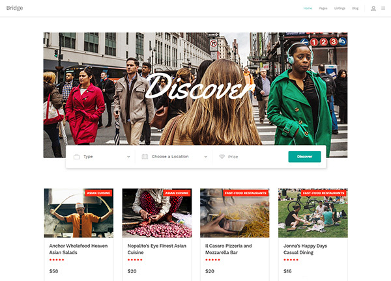Open Il Casaro Pizzeria and Mozzarella Bar link
Viewport: 391px width, 281px height.
click(x=228, y=249)
